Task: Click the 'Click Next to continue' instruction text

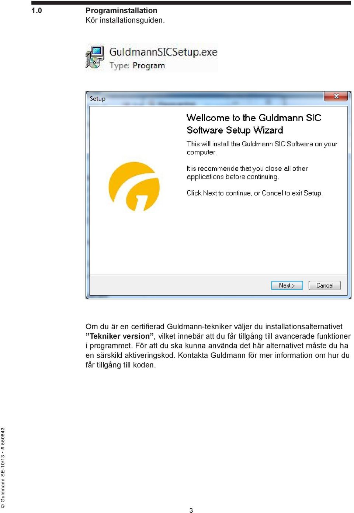Action: (254, 193)
